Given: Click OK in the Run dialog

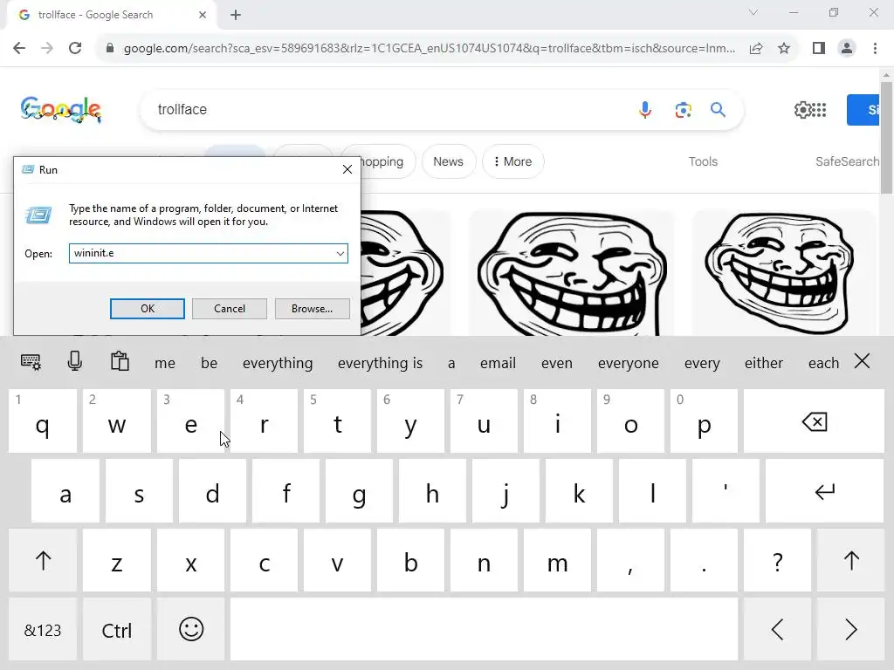Looking at the screenshot, I should pyautogui.click(x=147, y=309).
